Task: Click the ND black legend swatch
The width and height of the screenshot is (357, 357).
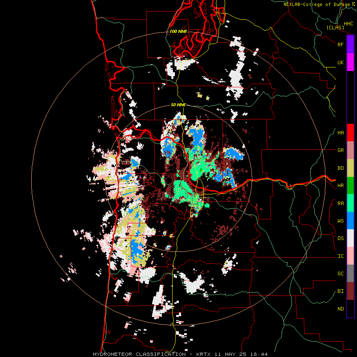Action: click(x=350, y=309)
